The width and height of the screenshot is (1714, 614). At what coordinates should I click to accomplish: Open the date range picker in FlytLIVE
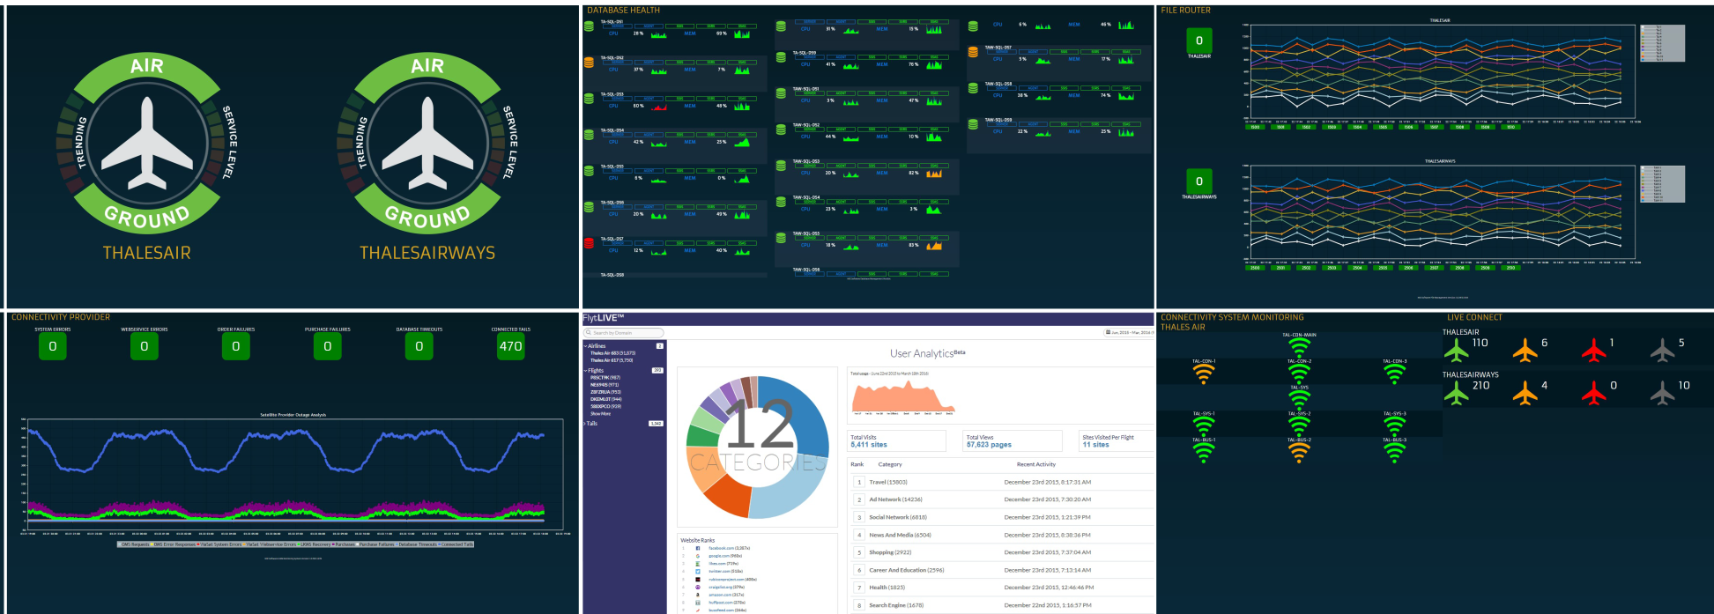(x=1130, y=332)
